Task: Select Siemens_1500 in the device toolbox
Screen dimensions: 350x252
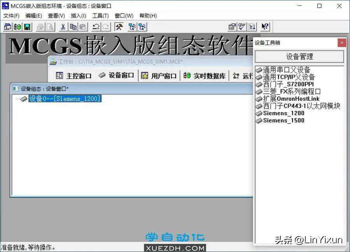Action: click(283, 121)
